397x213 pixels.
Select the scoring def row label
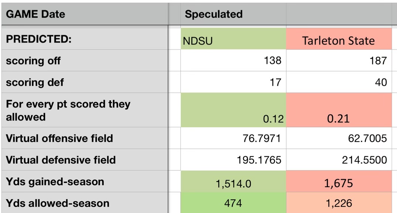(x=85, y=82)
